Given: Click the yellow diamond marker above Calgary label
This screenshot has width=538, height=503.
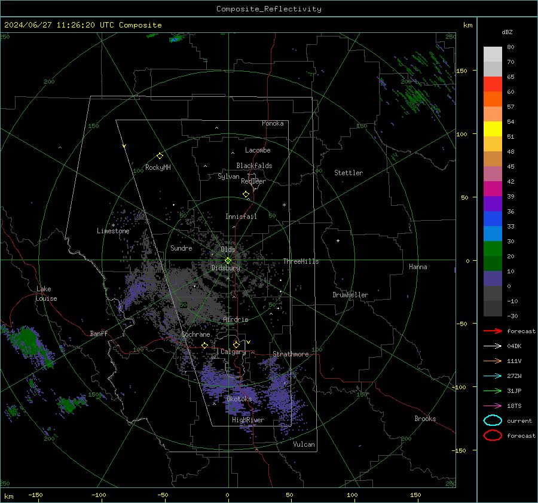Looking at the screenshot, I should click(236, 345).
